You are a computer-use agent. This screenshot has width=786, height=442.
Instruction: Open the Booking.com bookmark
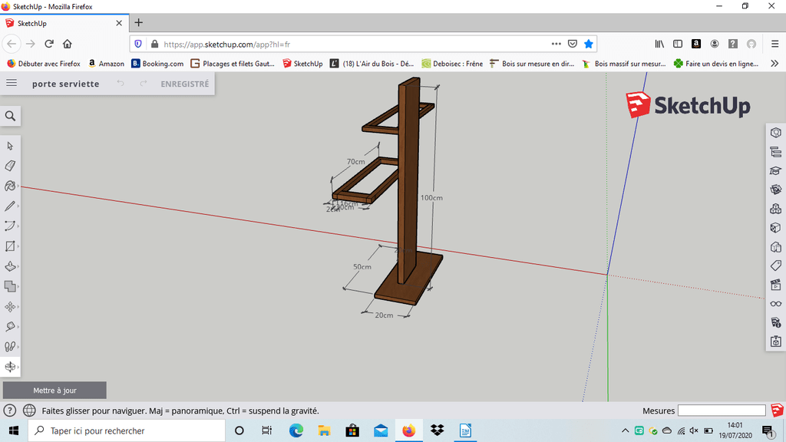[157, 64]
